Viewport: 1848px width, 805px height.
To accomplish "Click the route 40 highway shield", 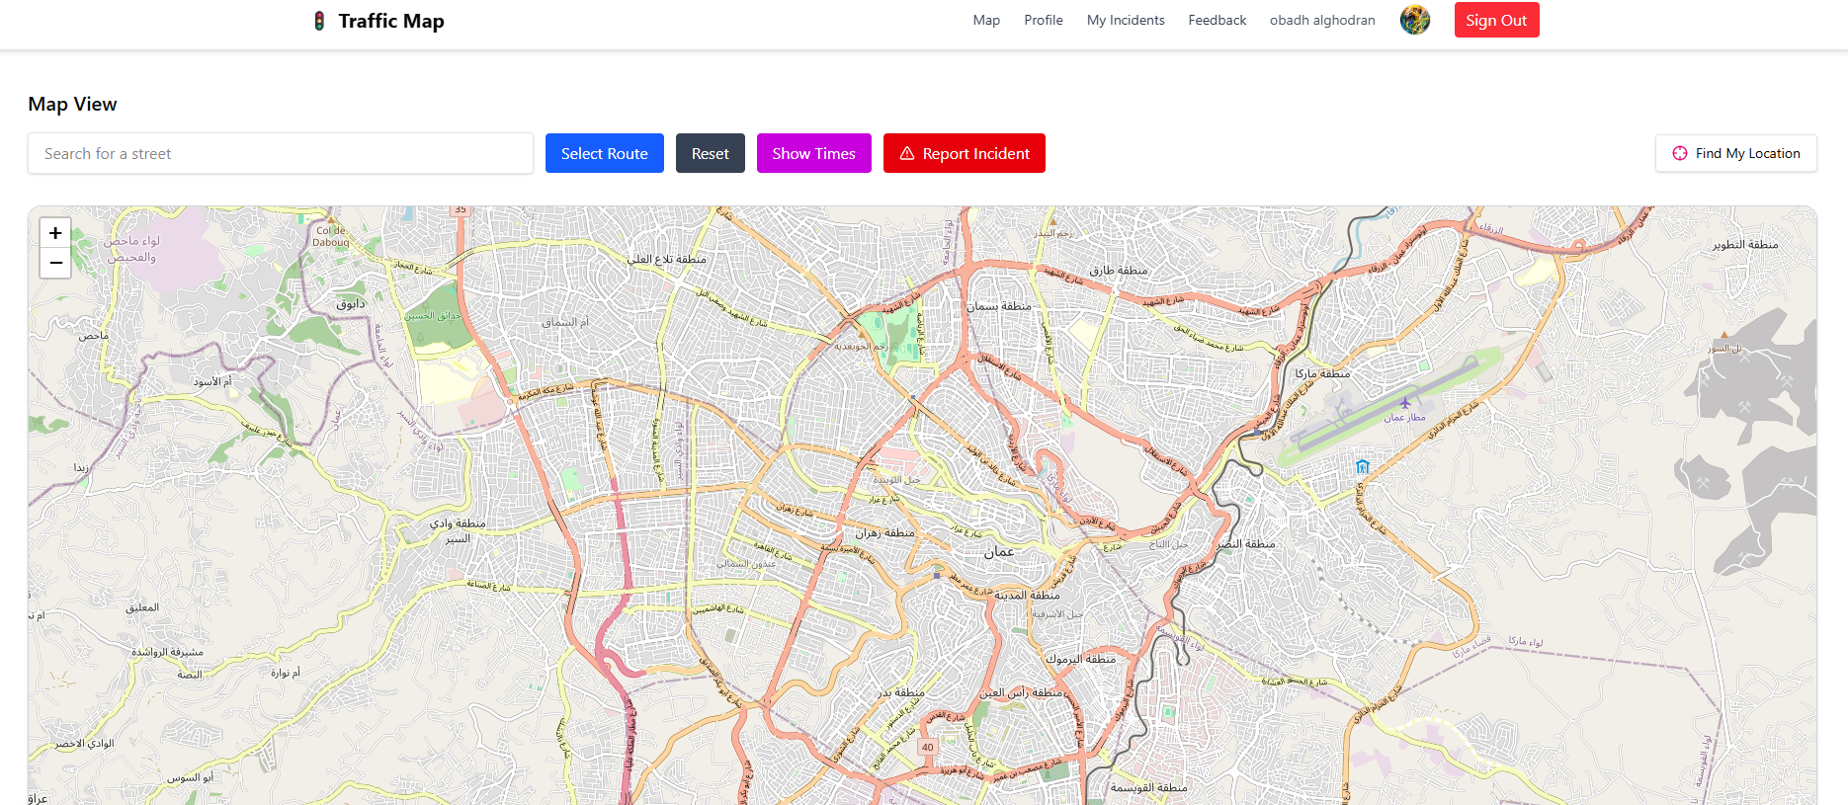I will point(927,747).
